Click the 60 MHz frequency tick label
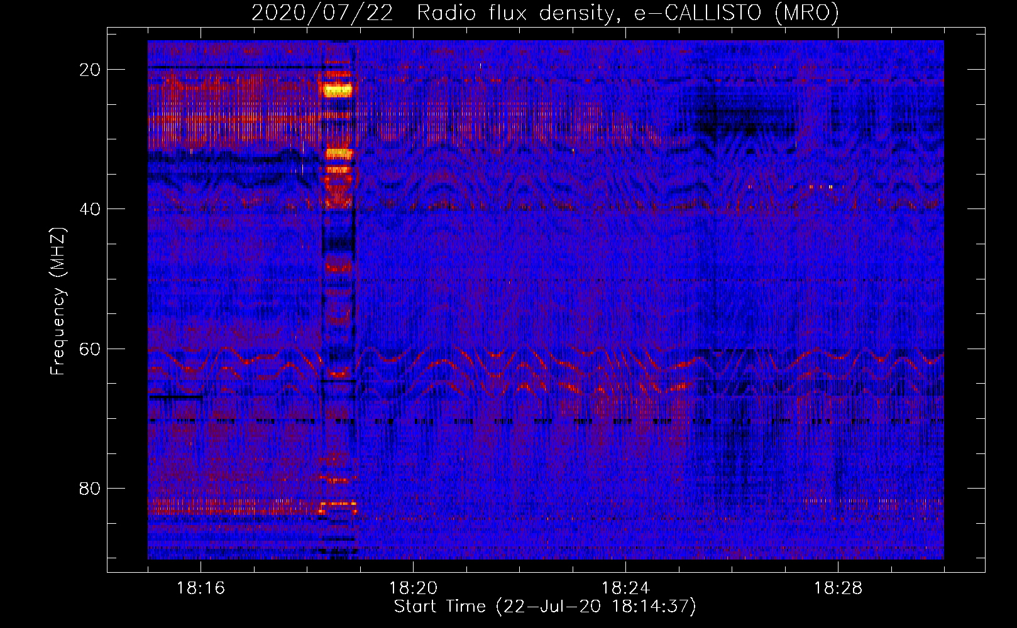This screenshot has height=628, width=1017. pyautogui.click(x=90, y=349)
